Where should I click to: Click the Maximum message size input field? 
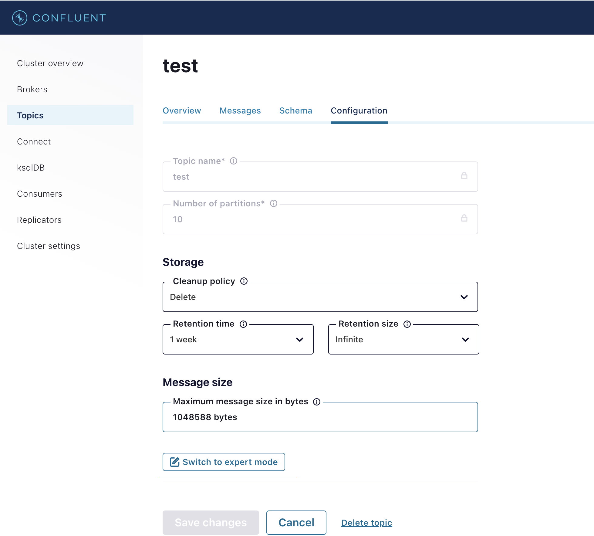(x=320, y=417)
